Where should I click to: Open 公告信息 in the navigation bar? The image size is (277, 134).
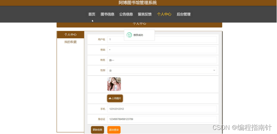tap(126, 14)
